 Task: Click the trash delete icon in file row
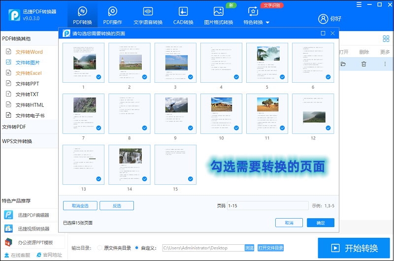[x=363, y=64]
